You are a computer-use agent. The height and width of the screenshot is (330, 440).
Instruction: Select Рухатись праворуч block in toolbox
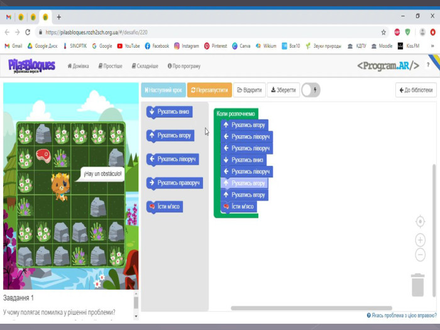[175, 183]
